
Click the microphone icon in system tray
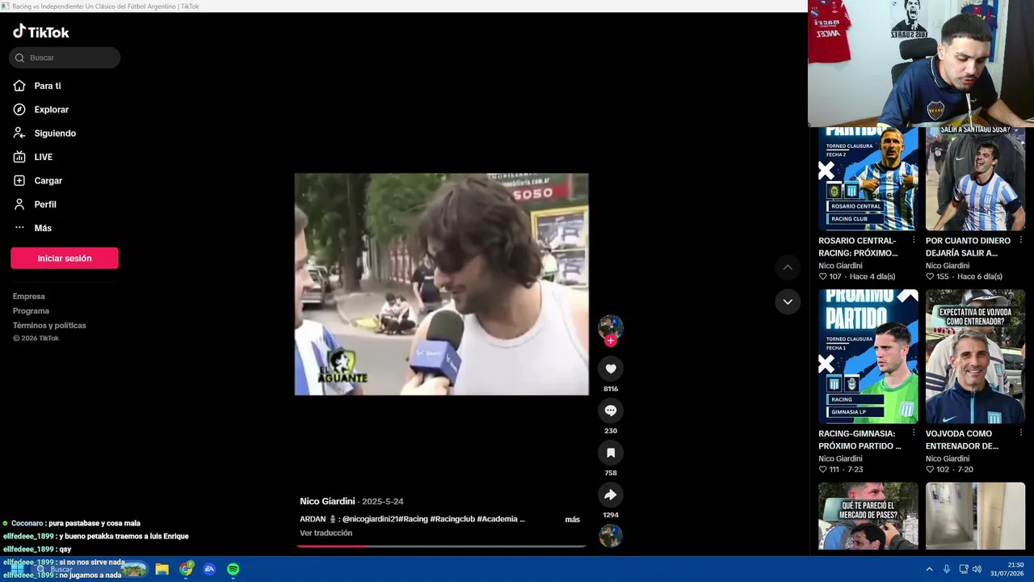pos(947,569)
